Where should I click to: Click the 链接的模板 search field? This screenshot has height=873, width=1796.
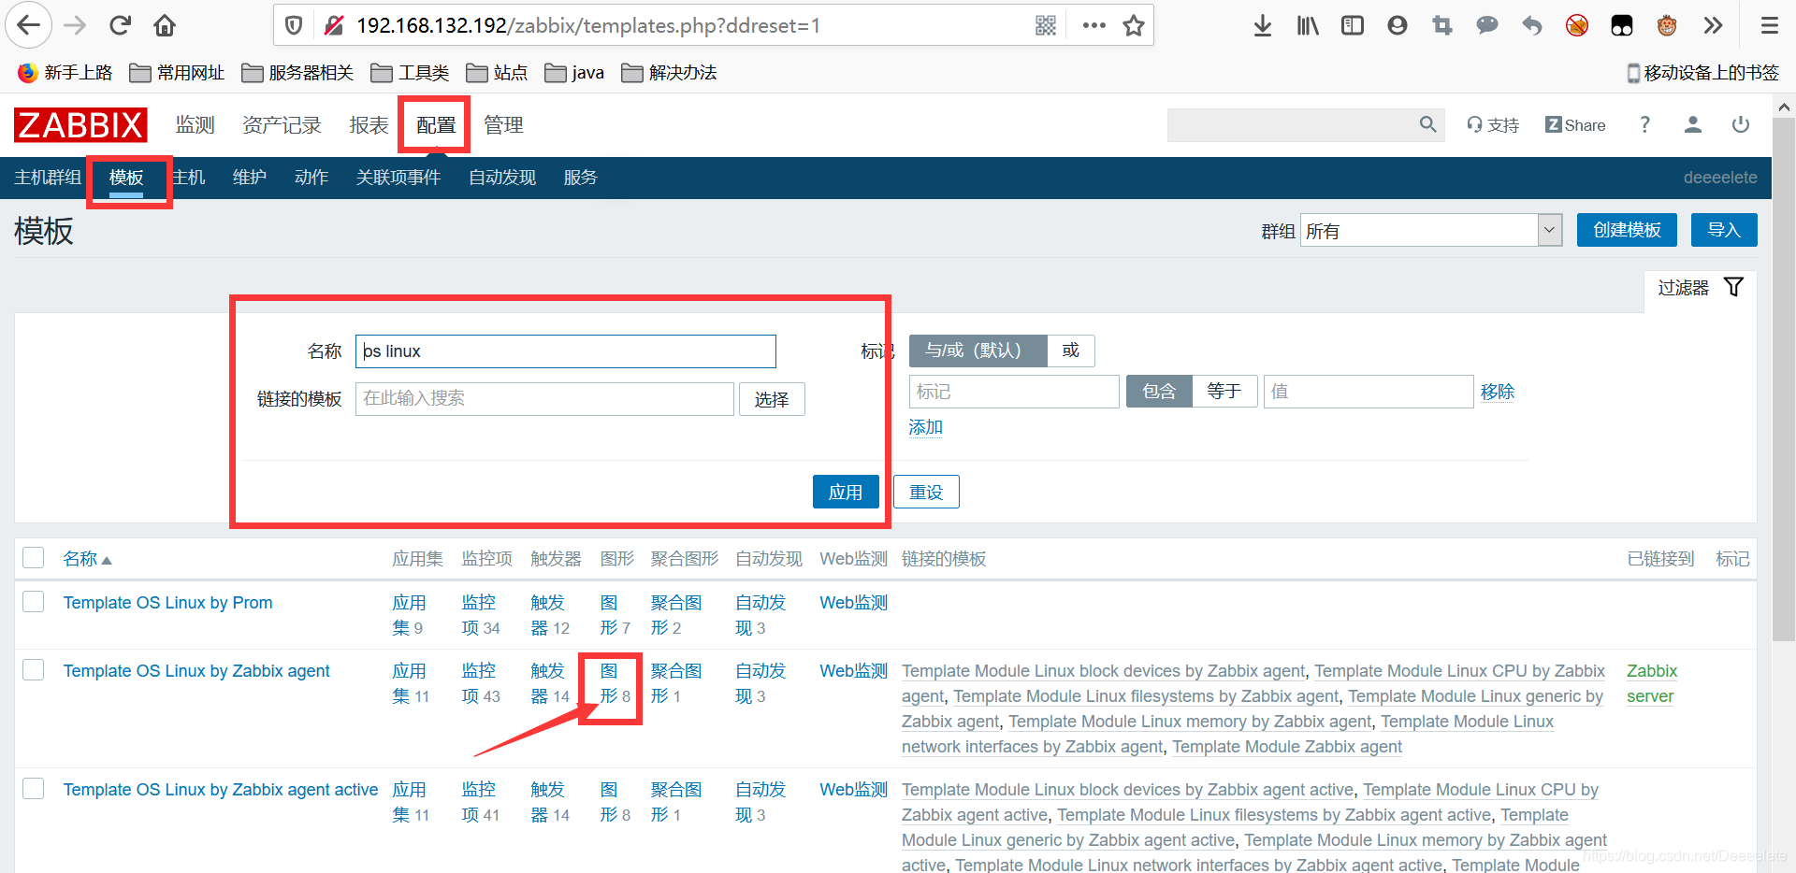click(x=544, y=399)
